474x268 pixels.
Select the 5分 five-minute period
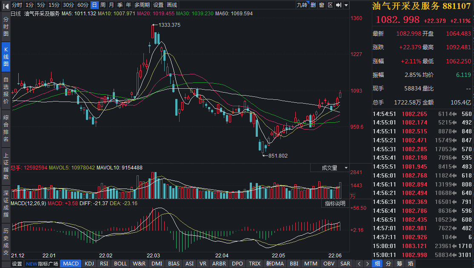click(x=41, y=5)
